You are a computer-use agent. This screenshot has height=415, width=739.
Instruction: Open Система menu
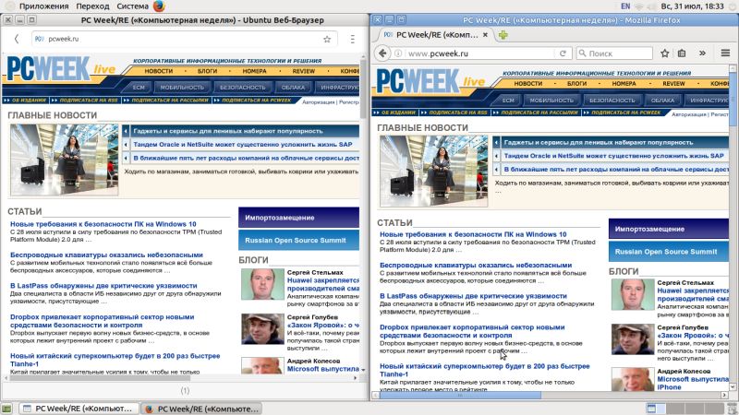tap(132, 6)
